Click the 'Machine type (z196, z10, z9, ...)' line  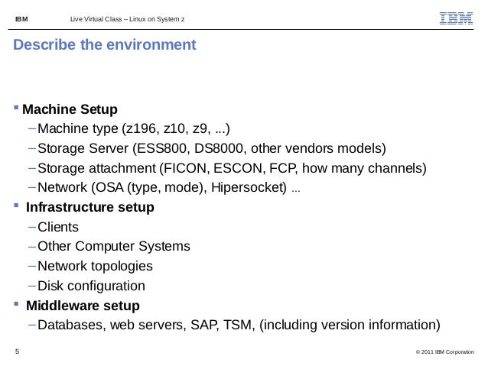tap(134, 128)
